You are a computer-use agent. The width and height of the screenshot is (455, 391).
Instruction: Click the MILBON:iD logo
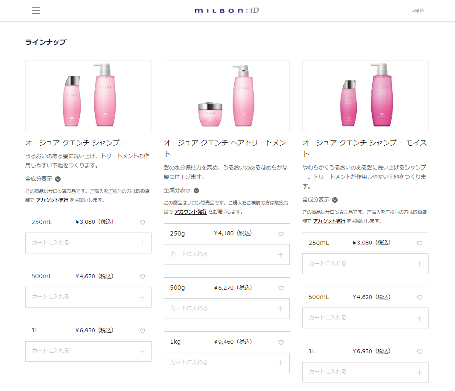[227, 10]
